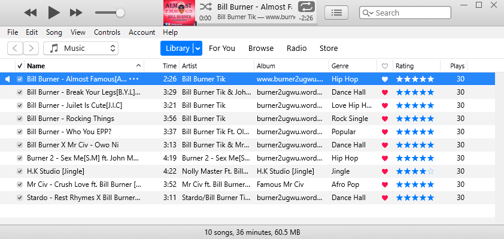Sort by the Rating column header

[x=417, y=66]
